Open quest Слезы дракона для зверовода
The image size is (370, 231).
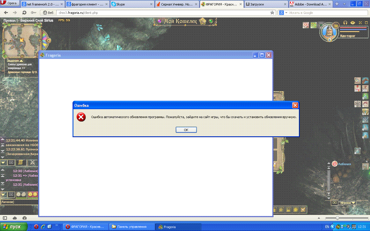(x=20, y=66)
